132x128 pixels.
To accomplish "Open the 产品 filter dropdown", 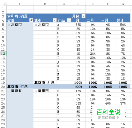I will pos(69,20).
